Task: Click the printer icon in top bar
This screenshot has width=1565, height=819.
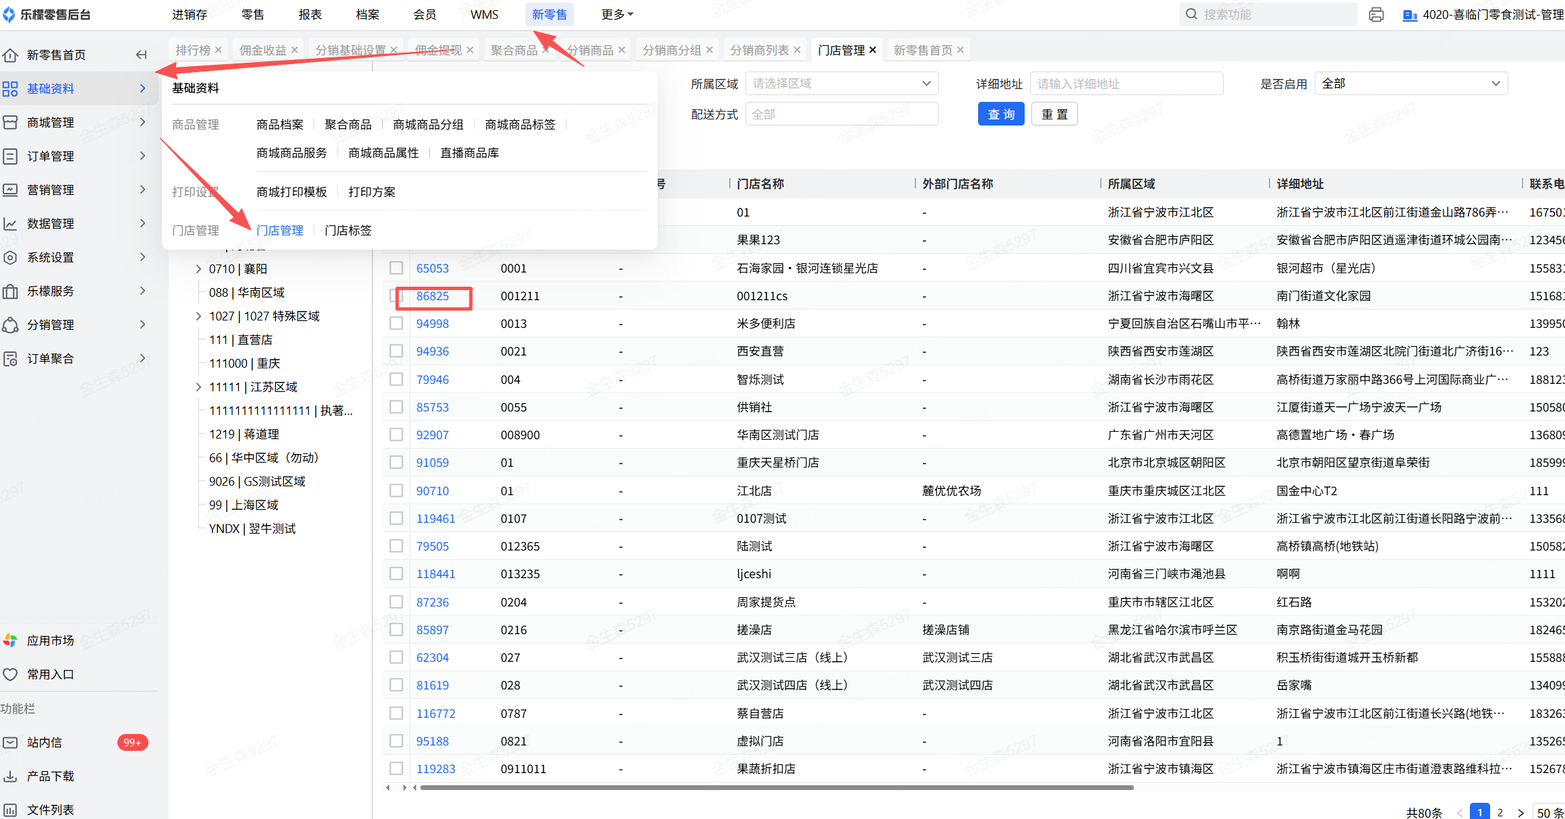Action: pos(1376,14)
